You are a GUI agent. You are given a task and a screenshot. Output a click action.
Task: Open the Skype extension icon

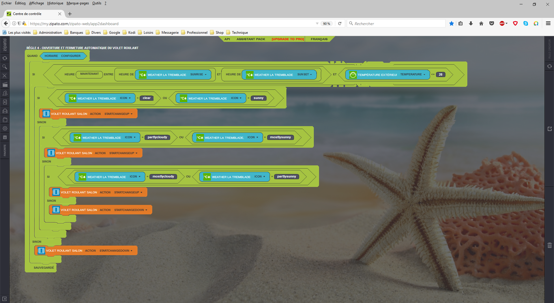[525, 24]
